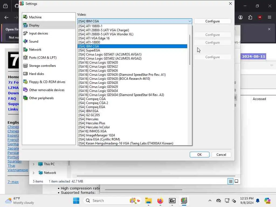276x207 pixels.
Task: Open Hard disks settings
Action: (49, 74)
